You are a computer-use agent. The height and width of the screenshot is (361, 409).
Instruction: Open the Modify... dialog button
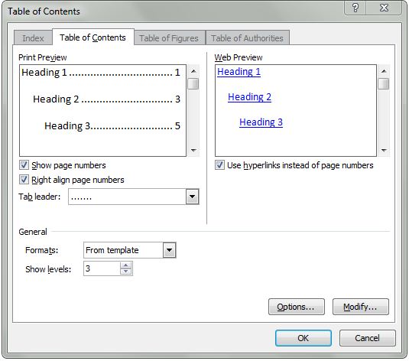click(361, 307)
